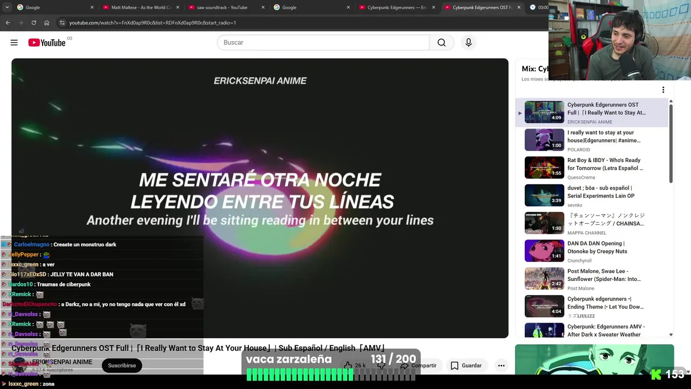Close the active Cyberpunk OST tab
Screen dimensions: 691x389
coord(519,8)
